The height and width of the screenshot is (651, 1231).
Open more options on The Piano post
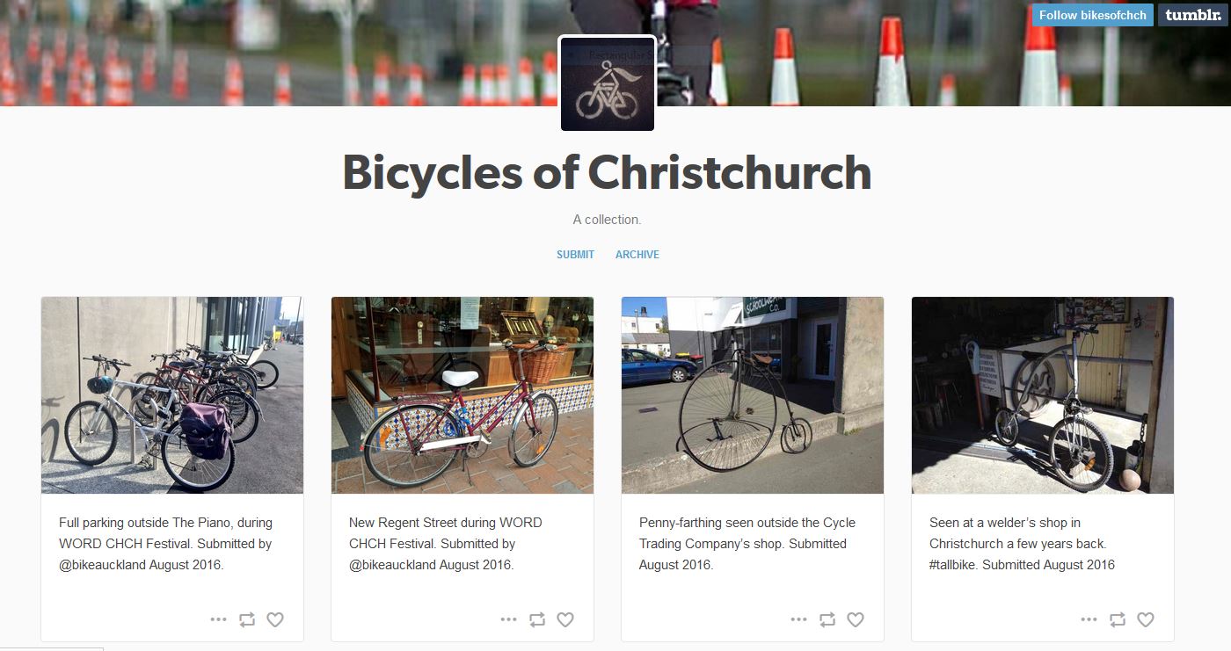(x=218, y=619)
